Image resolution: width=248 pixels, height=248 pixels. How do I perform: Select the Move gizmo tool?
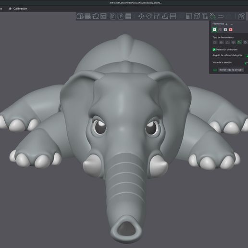click(141, 16)
